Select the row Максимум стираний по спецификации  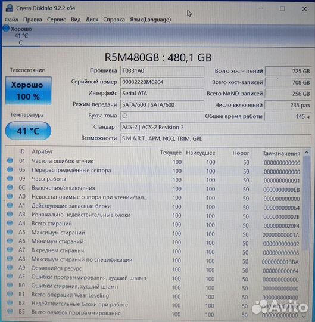154,260
